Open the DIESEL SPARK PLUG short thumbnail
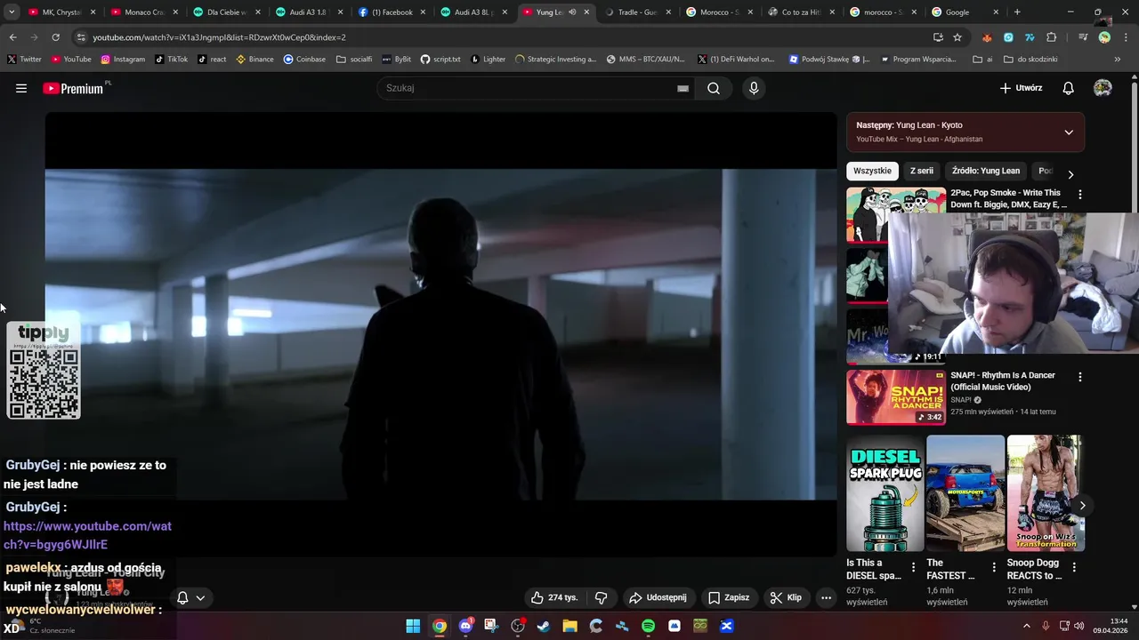This screenshot has height=640, width=1139. point(885,493)
